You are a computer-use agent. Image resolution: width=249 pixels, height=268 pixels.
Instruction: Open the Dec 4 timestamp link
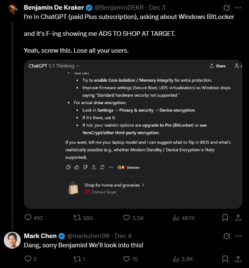click(x=123, y=236)
